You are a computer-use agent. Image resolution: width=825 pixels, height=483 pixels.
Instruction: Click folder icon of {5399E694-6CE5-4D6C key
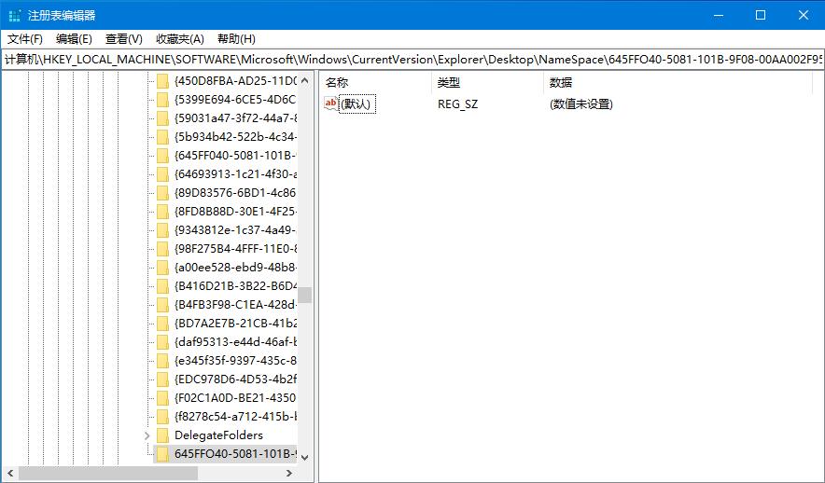coord(162,100)
